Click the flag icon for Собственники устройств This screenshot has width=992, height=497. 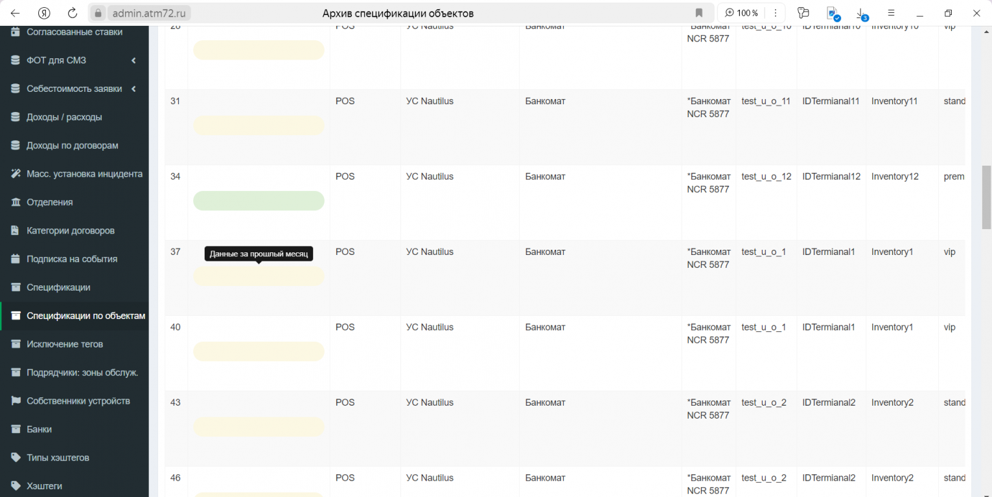pyautogui.click(x=16, y=401)
